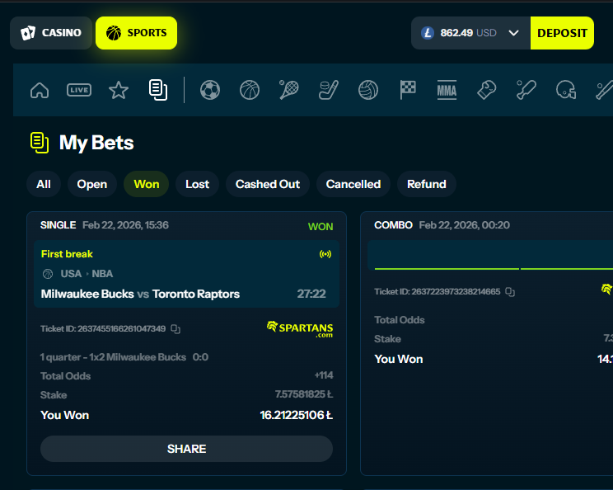Open the My Bets slip icon in nav
The image size is (613, 490).
[x=158, y=90]
